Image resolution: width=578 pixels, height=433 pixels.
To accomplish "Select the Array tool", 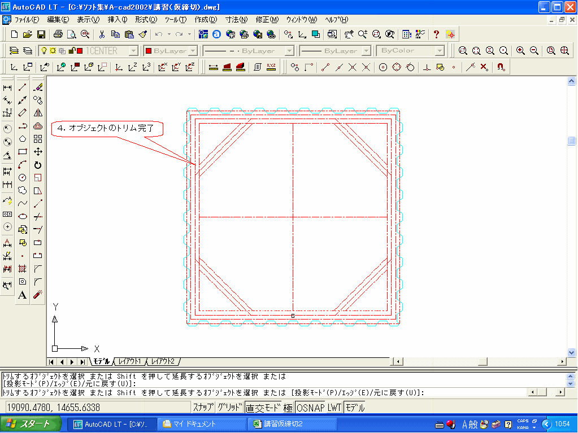I will (x=38, y=139).
